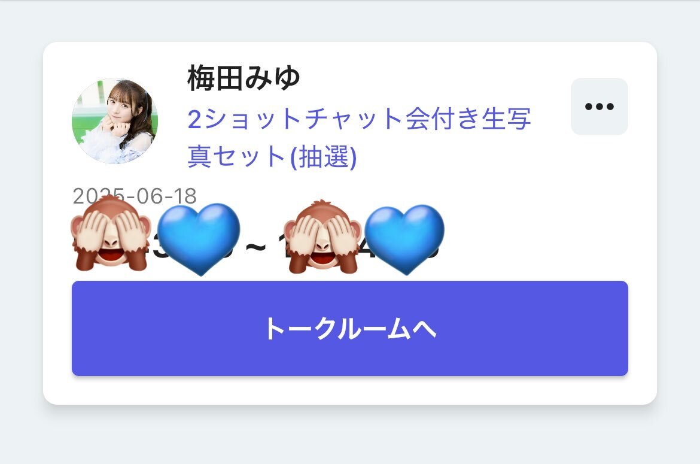Image resolution: width=700 pixels, height=464 pixels.
Task: Tap the トークルームへ button
Action: coord(350,328)
